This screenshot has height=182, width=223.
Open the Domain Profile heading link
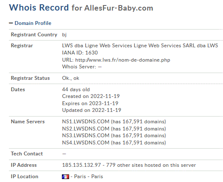pos(33,23)
